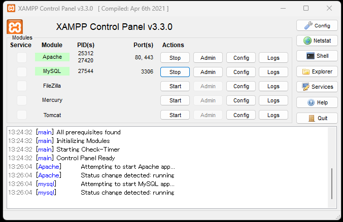Stop the Apache module
The image size is (343, 222).
(x=175, y=58)
